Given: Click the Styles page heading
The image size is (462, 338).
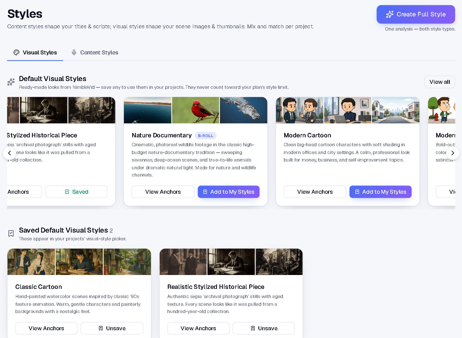Looking at the screenshot, I should 25,14.
